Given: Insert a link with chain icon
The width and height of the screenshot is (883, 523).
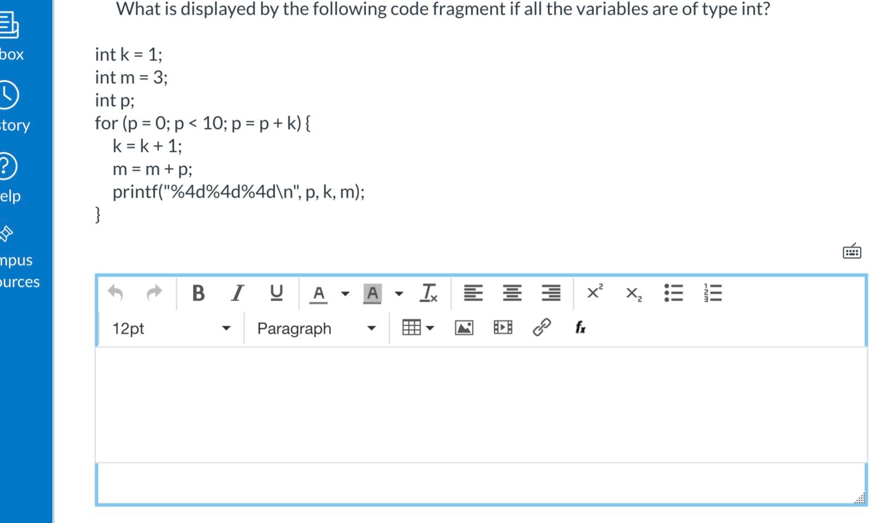Looking at the screenshot, I should point(542,327).
